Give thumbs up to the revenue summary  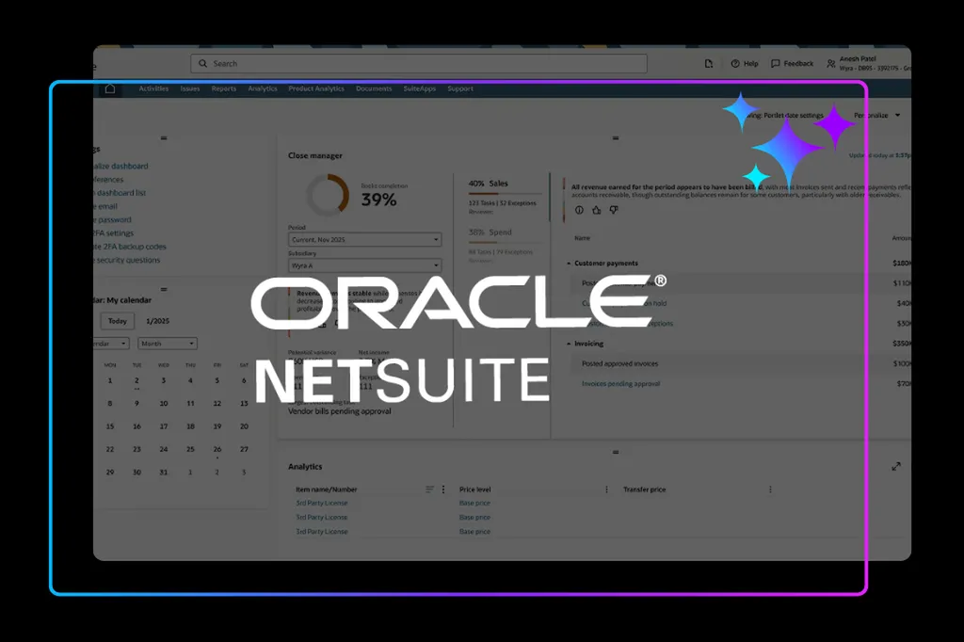(596, 210)
